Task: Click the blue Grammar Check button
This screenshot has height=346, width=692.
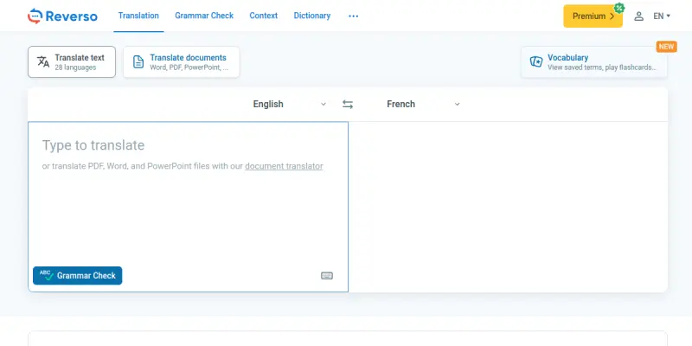Action: point(78,275)
